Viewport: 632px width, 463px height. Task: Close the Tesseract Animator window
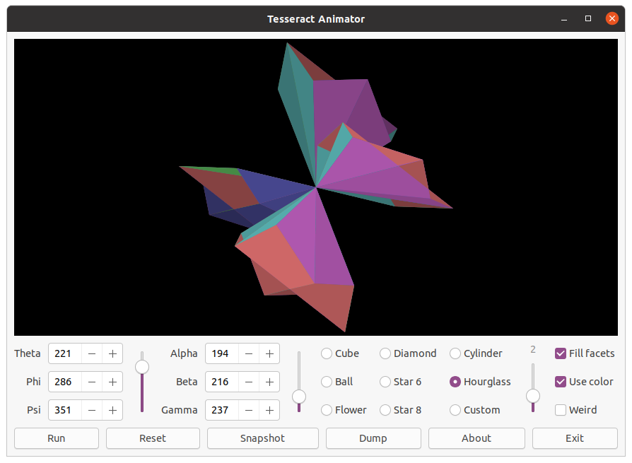point(611,18)
